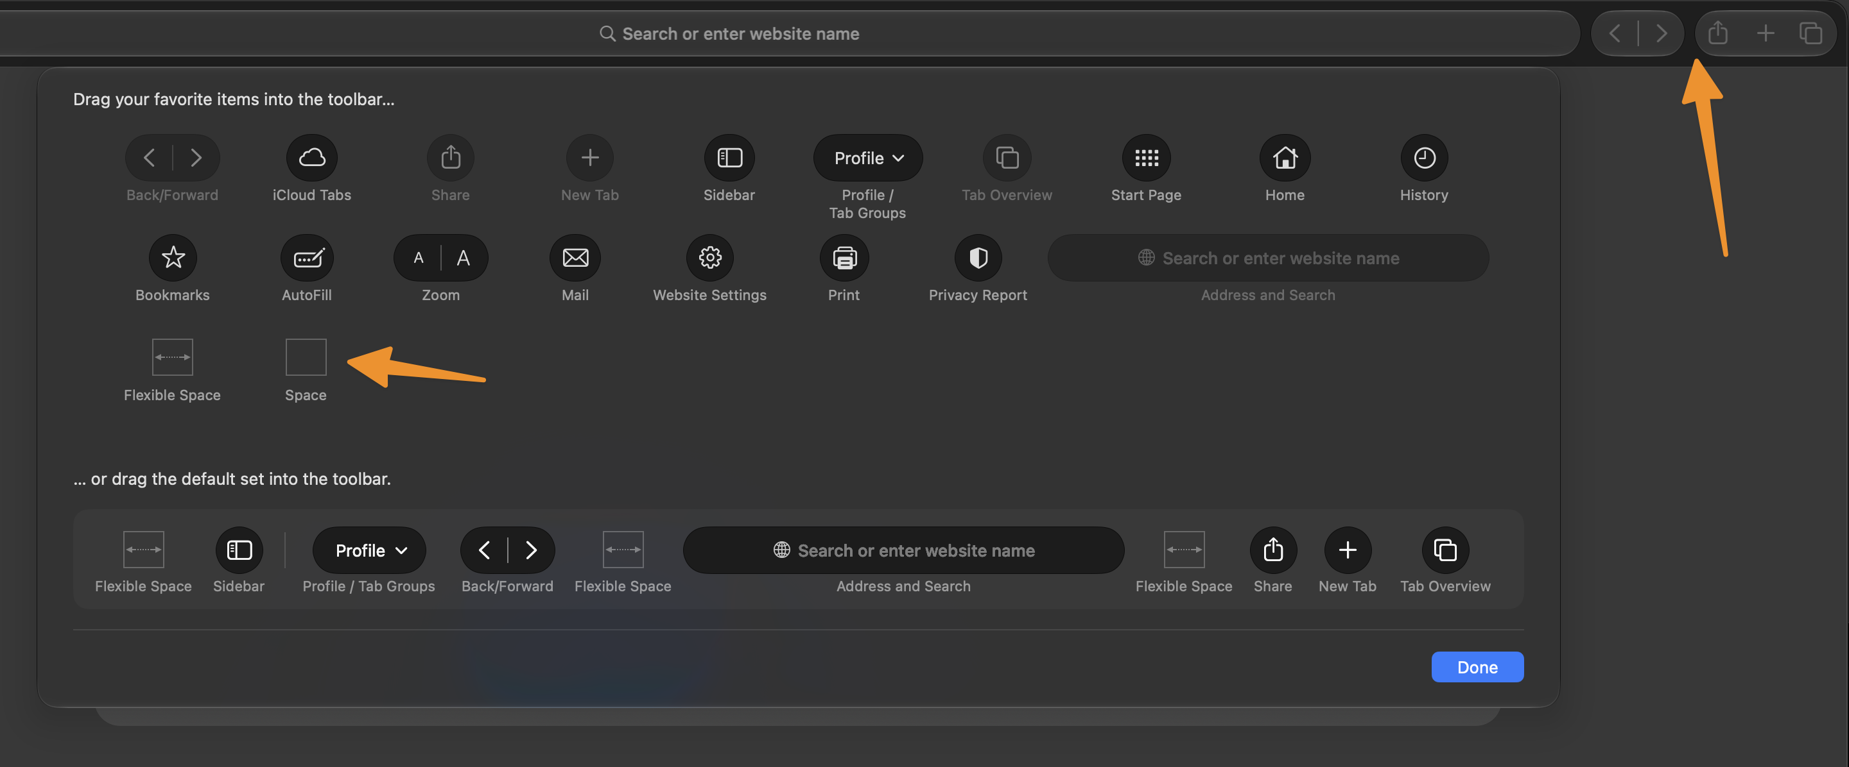
Task: Click back arrow in grid Back/Forward item
Action: tap(150, 157)
